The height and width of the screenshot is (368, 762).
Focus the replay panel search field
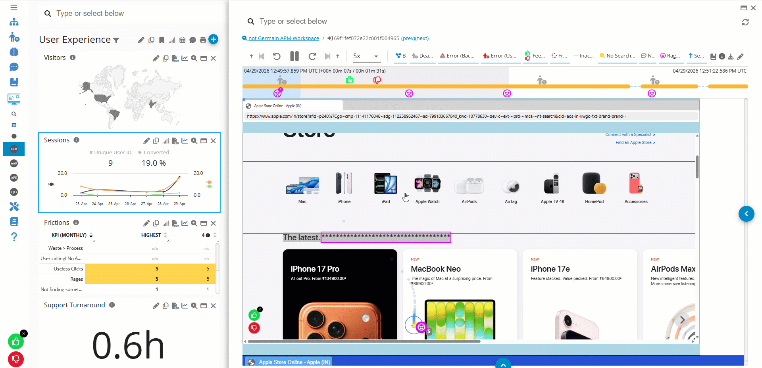tap(496, 21)
